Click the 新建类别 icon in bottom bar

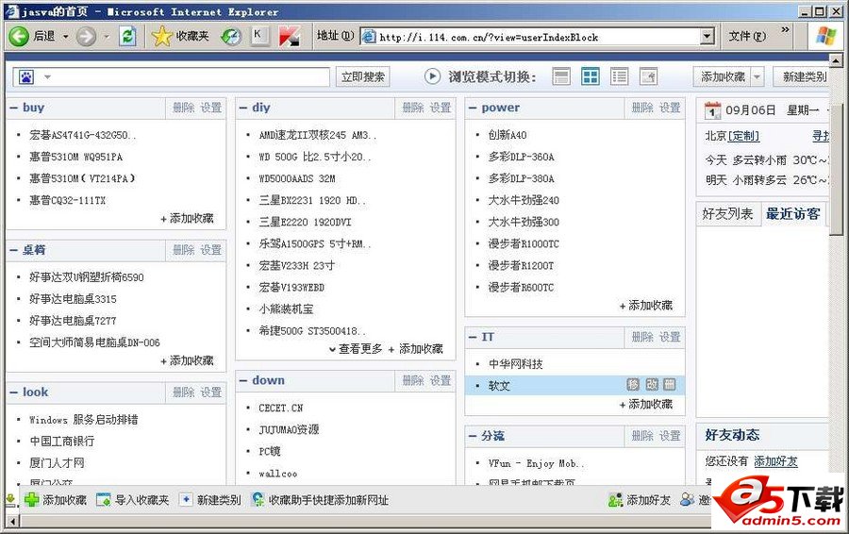(186, 500)
